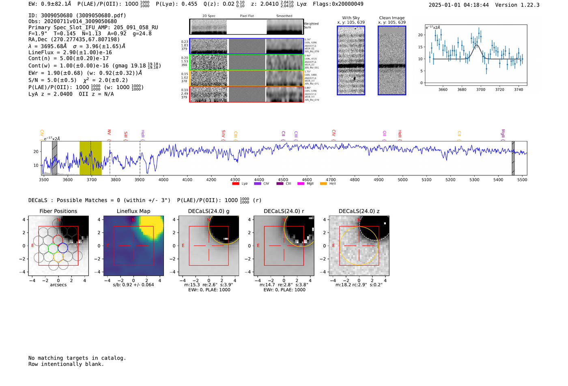
Task: Click the dark purple CIII legend swatch
Action: (x=280, y=183)
